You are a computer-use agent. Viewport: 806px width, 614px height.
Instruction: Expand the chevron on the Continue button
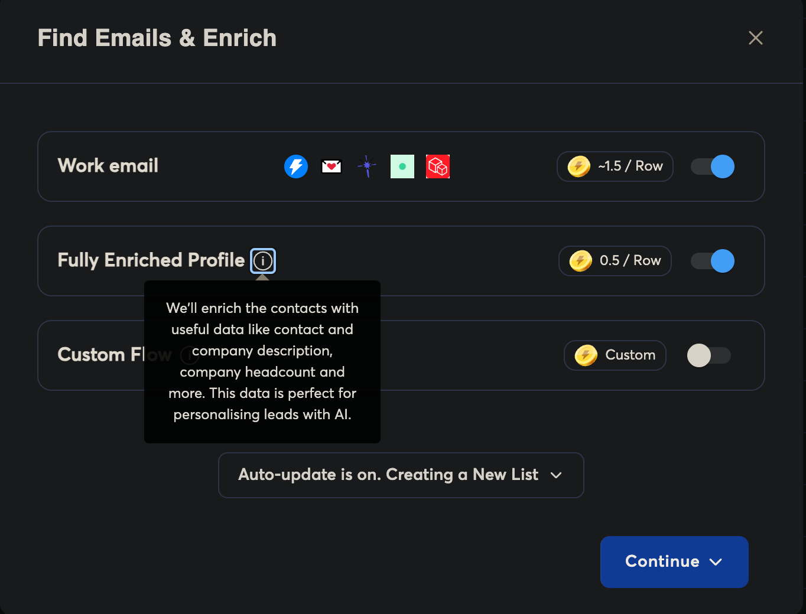717,562
